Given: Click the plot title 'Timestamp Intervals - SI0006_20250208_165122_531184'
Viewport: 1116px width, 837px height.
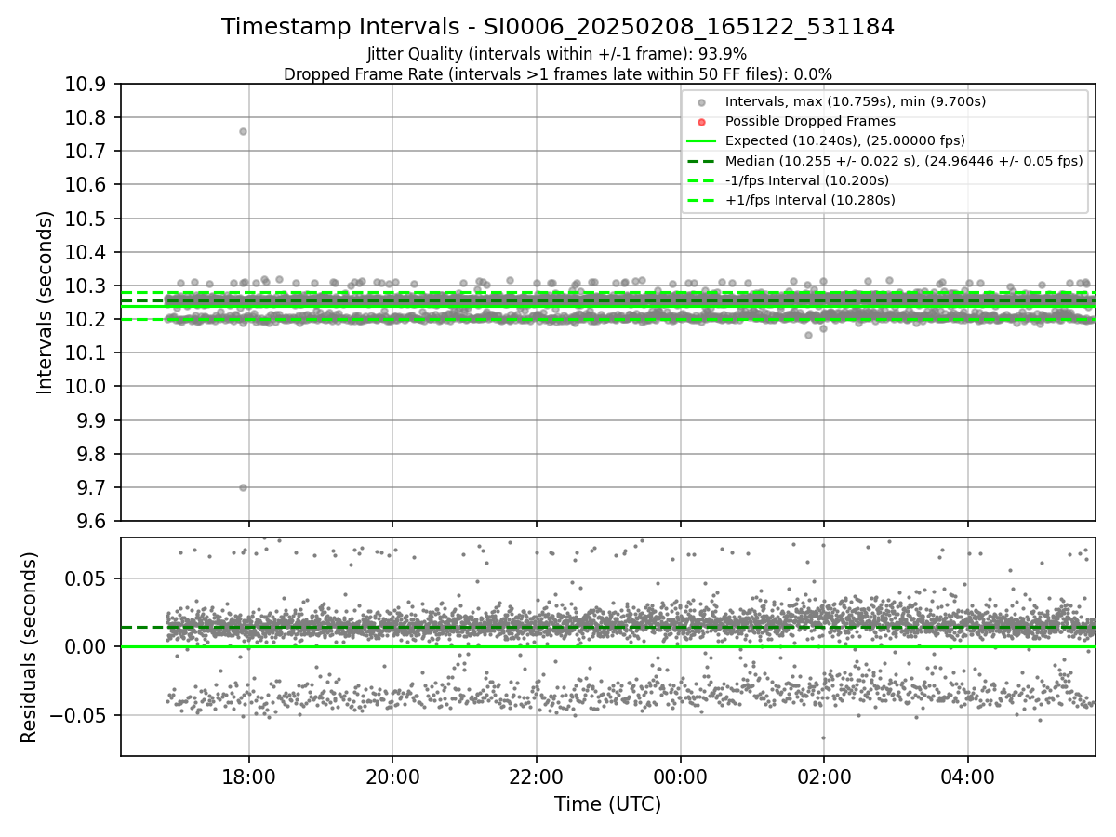Looking at the screenshot, I should tap(558, 27).
